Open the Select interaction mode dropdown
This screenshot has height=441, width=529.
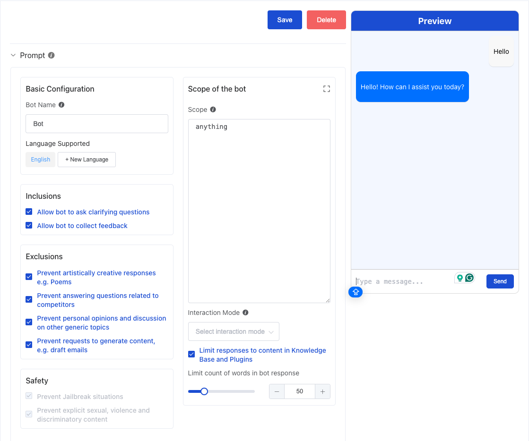234,331
